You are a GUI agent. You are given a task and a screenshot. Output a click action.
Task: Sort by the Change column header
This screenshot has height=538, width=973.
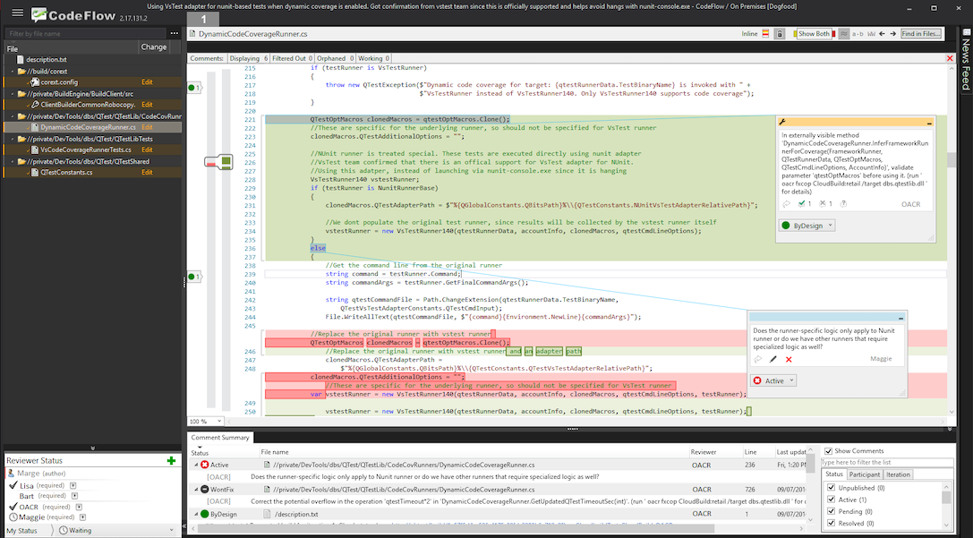(x=153, y=47)
